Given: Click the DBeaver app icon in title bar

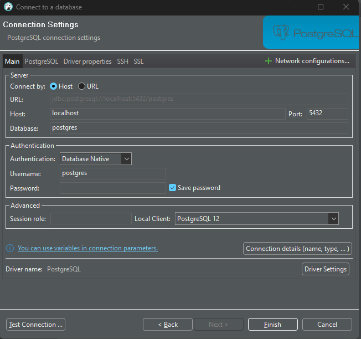Looking at the screenshot, I should pyautogui.click(x=8, y=7).
